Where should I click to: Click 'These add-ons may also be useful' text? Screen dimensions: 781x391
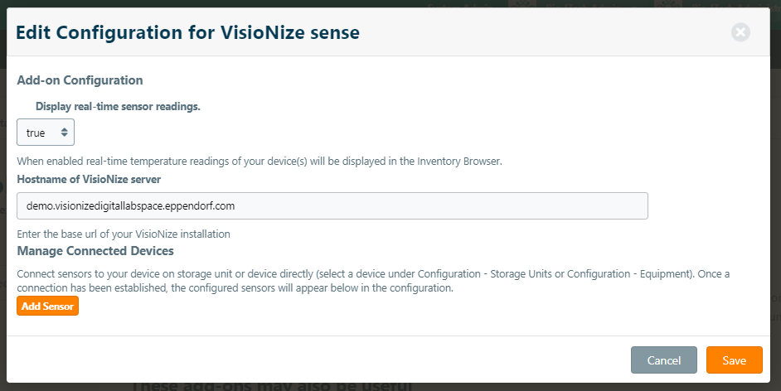coord(272,386)
